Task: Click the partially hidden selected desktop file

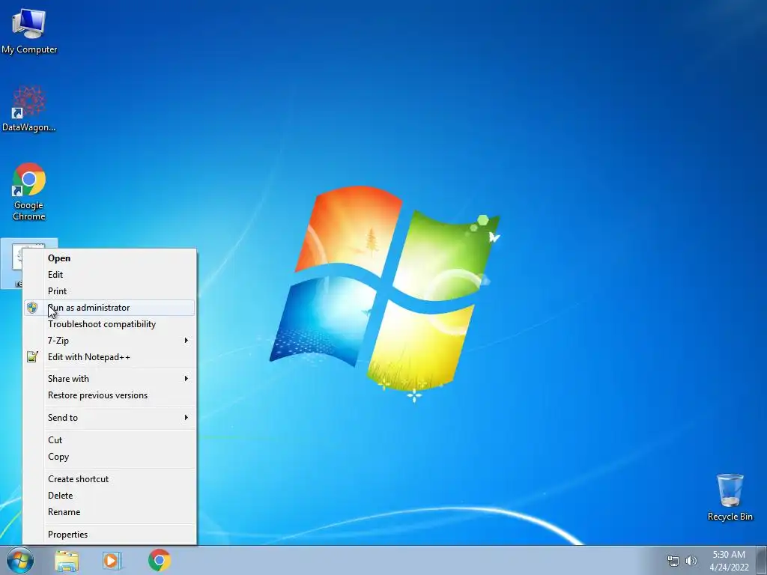Action: tap(12, 264)
